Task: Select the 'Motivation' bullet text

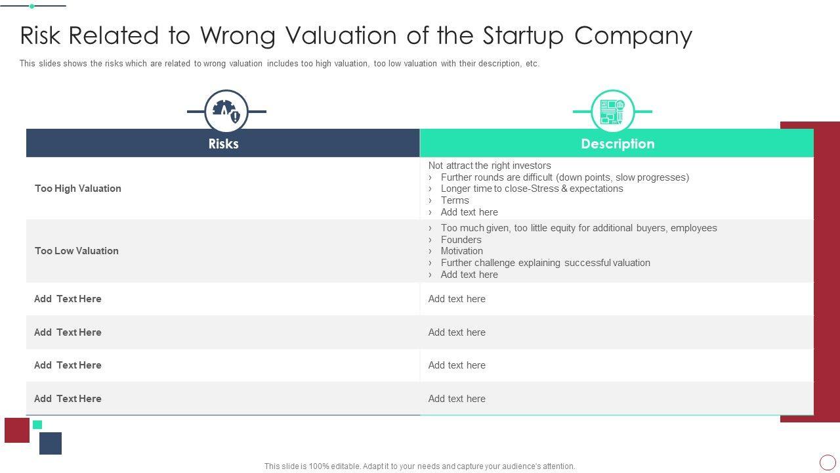Action: pos(461,251)
